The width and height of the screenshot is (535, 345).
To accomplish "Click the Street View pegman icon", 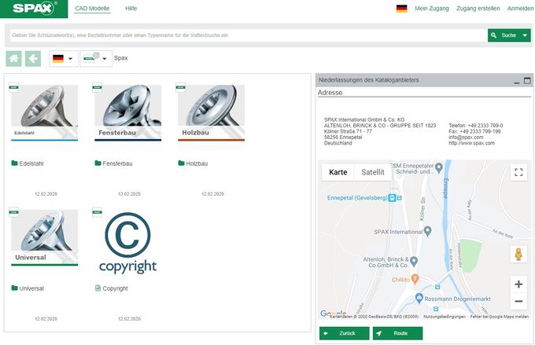I will tap(518, 255).
